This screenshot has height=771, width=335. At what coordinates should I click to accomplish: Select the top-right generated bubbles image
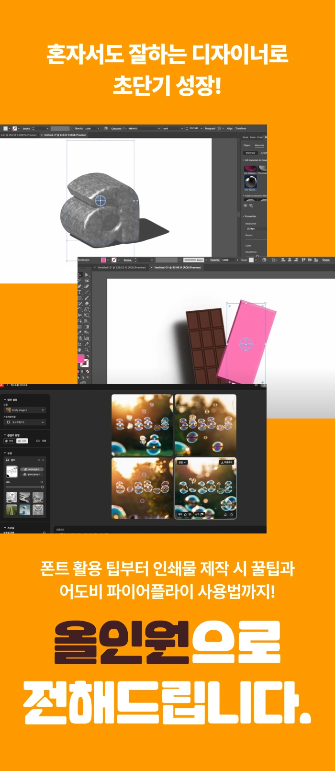point(205,425)
